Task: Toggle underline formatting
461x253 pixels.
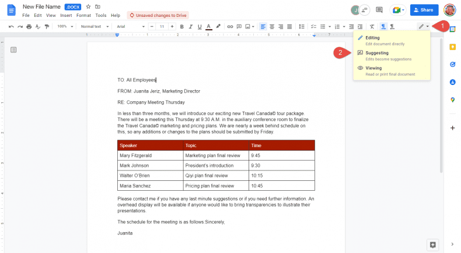Action: pyautogui.click(x=200, y=26)
